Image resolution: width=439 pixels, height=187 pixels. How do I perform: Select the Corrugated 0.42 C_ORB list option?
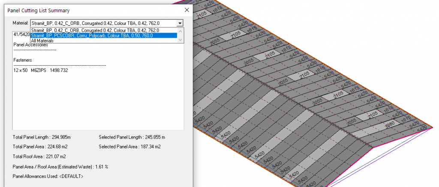click(95, 30)
